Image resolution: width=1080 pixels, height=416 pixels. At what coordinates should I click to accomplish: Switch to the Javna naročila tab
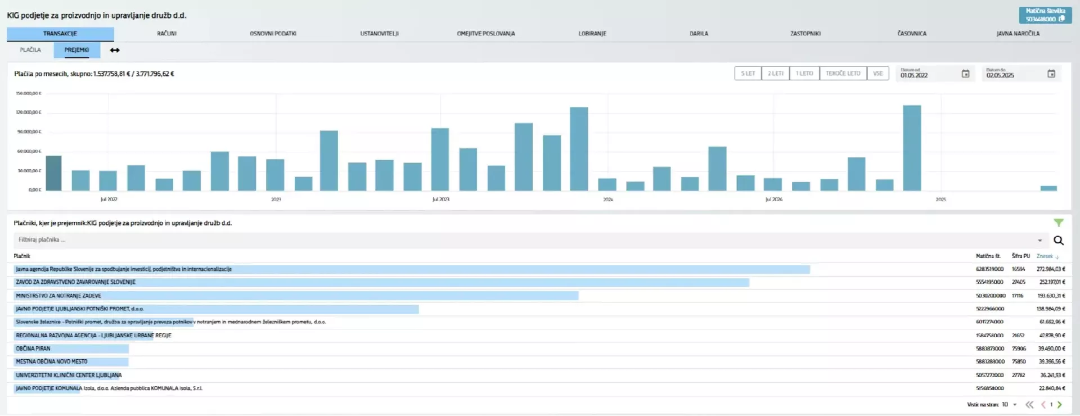[x=1018, y=34]
